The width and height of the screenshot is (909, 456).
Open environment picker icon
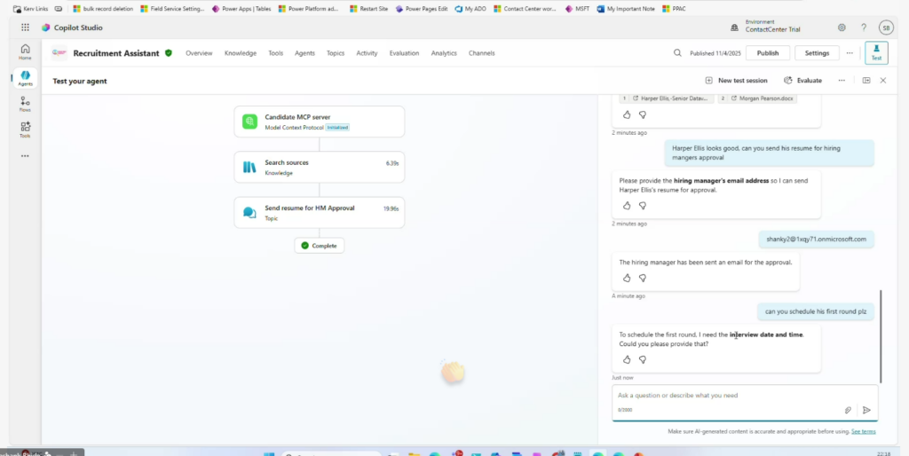pos(734,28)
